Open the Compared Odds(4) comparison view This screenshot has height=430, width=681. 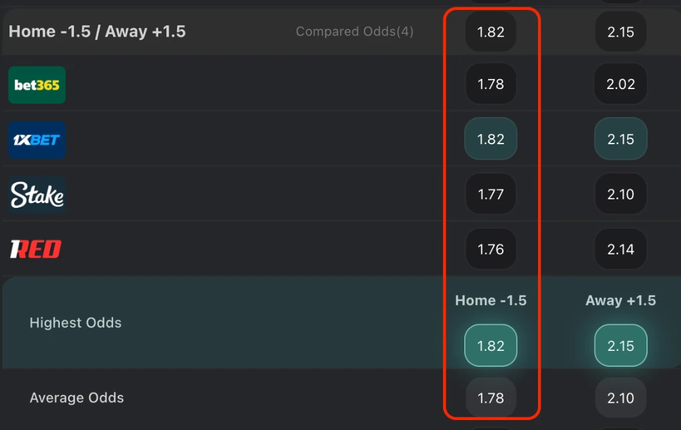[x=354, y=31]
